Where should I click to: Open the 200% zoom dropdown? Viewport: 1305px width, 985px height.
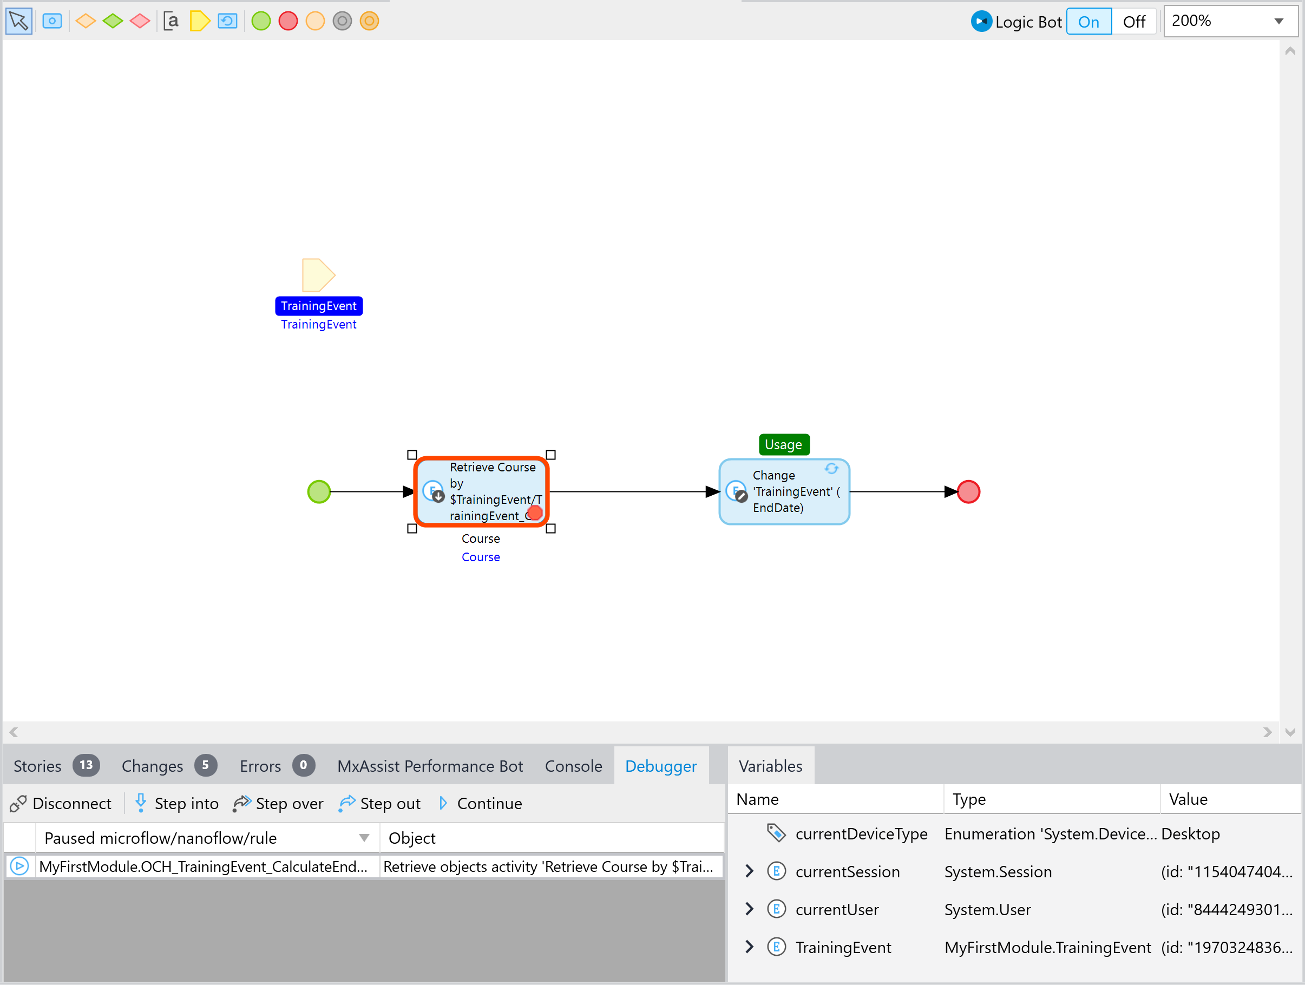click(x=1278, y=21)
